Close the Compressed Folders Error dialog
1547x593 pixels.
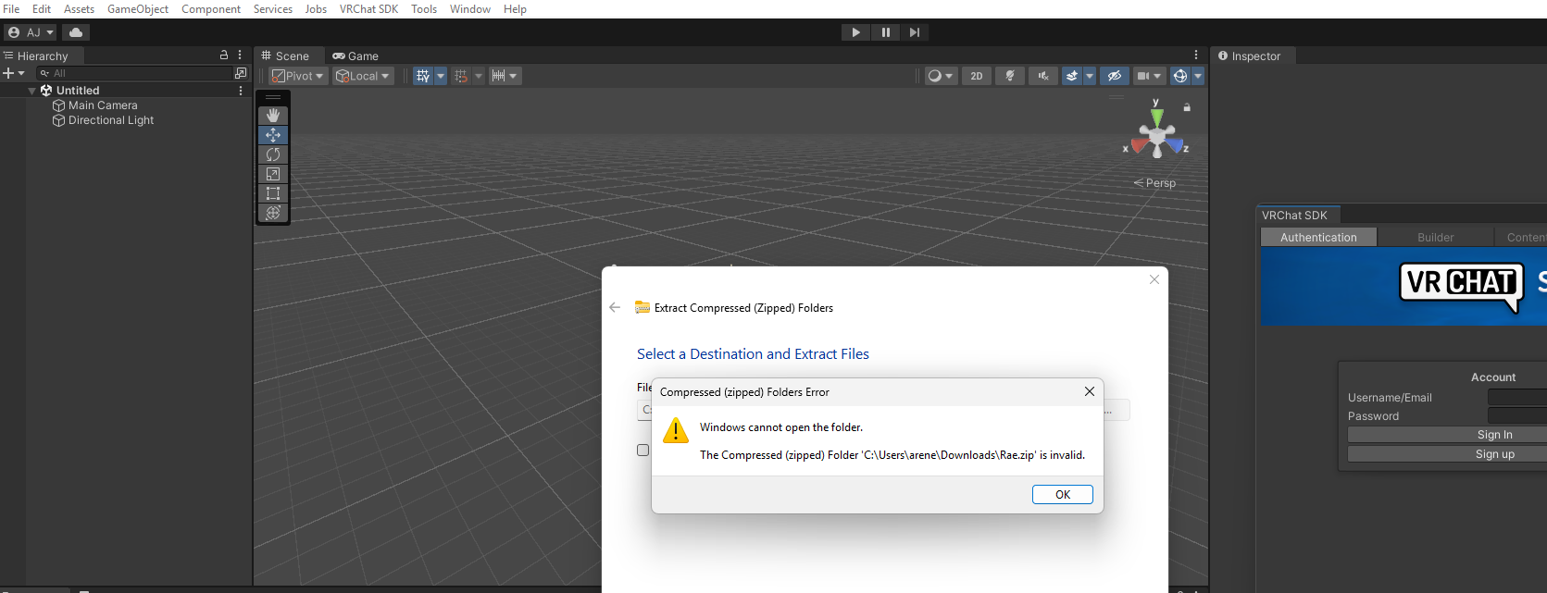[x=1090, y=391]
